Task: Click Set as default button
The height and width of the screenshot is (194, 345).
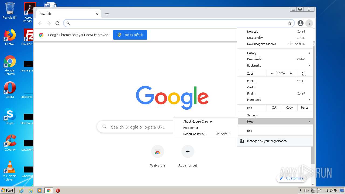Action: (x=130, y=35)
